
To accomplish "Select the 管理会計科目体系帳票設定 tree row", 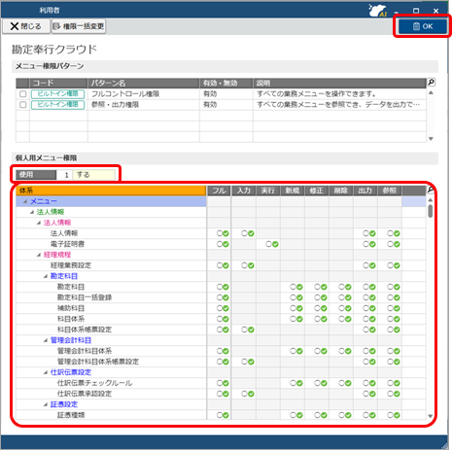I will tap(111, 362).
